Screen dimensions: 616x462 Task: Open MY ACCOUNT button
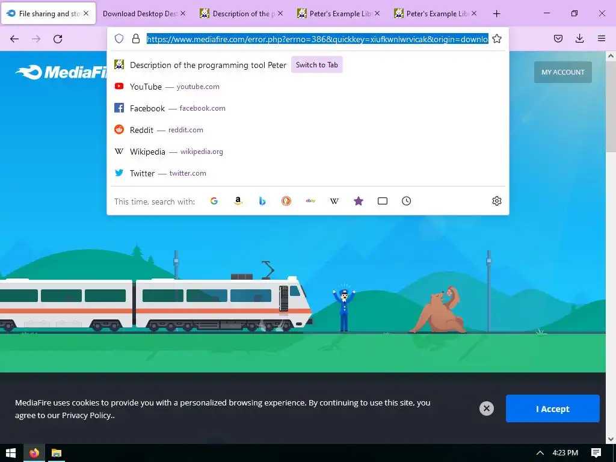click(562, 72)
